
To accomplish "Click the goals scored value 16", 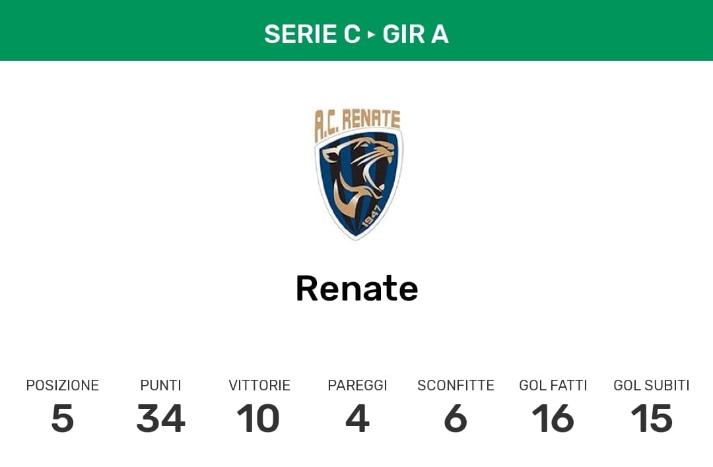I will pos(553,418).
